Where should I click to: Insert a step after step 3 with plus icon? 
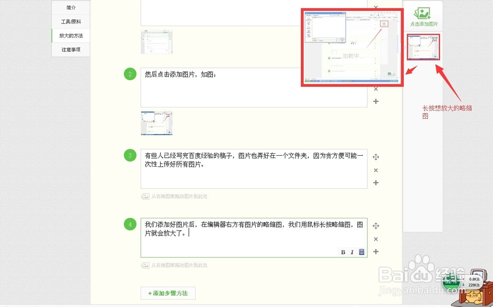[x=376, y=182]
